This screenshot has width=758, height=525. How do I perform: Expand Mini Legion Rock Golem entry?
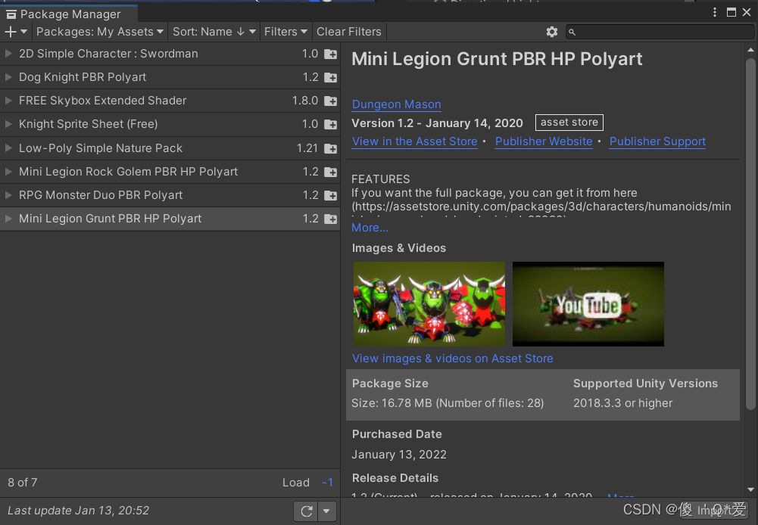8,172
